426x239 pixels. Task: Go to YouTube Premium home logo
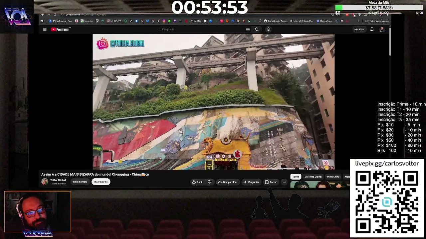coord(60,29)
